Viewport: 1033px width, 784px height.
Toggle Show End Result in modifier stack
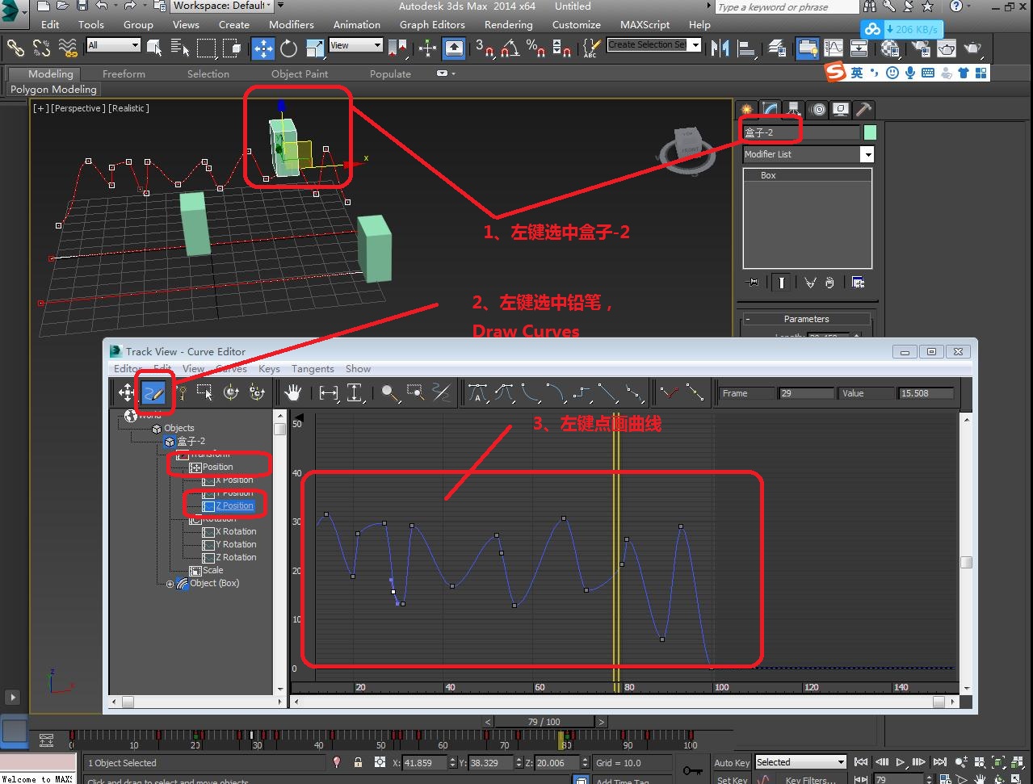point(781,283)
